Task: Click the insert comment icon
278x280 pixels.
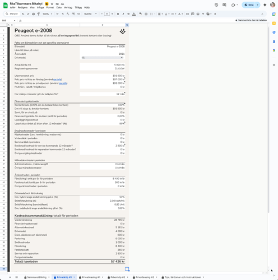Action: click(193, 14)
